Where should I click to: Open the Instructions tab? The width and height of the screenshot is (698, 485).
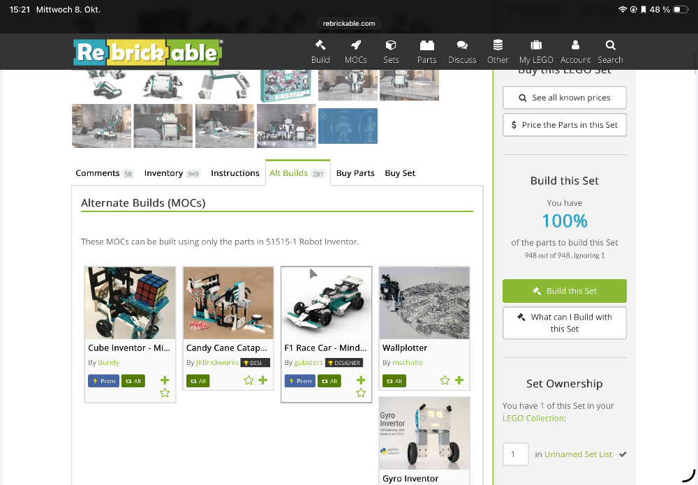pos(235,173)
